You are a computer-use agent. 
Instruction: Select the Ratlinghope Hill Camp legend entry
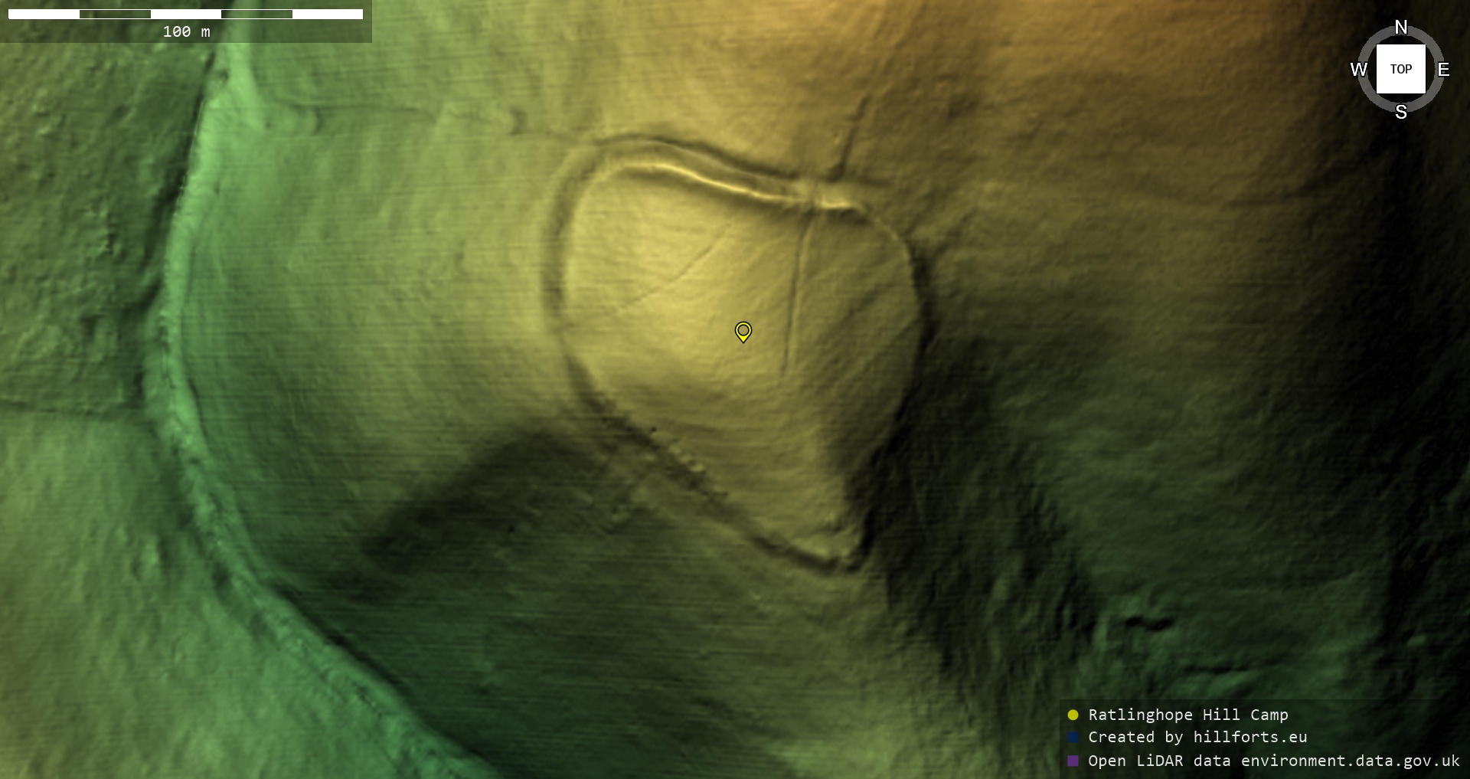1187,715
